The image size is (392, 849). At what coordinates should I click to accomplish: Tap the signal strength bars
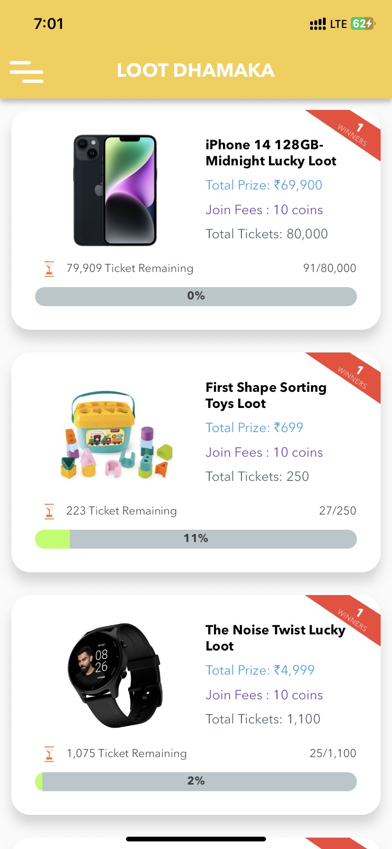(318, 24)
